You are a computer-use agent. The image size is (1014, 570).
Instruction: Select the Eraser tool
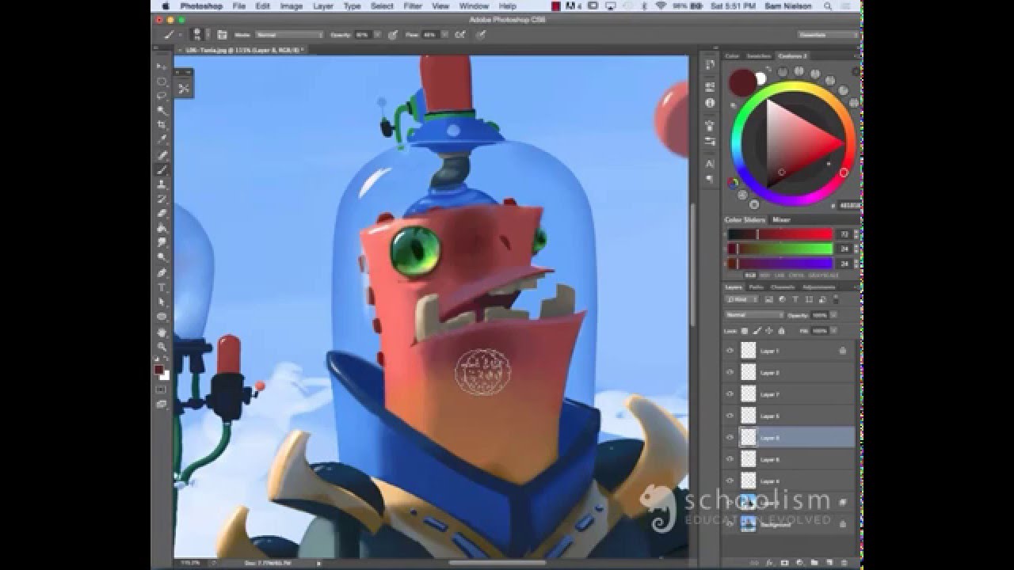tap(162, 214)
